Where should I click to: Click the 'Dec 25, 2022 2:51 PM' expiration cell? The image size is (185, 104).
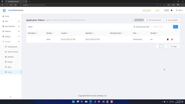point(92,39)
